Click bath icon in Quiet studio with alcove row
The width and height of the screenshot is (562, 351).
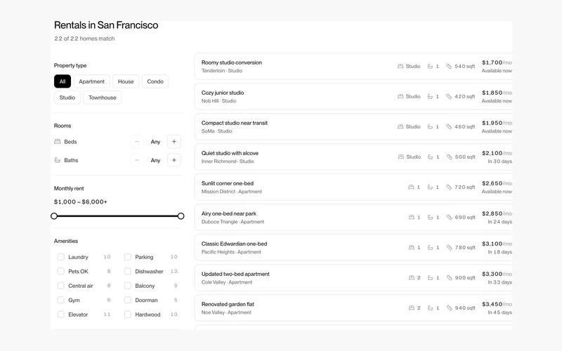pyautogui.click(x=430, y=157)
